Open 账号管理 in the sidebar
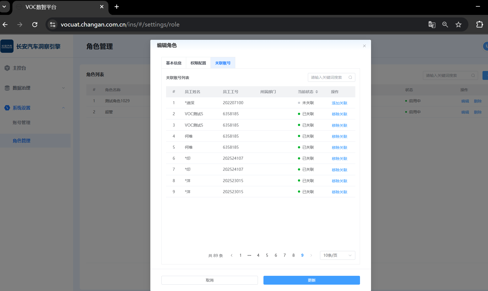The width and height of the screenshot is (488, 291). (22, 122)
